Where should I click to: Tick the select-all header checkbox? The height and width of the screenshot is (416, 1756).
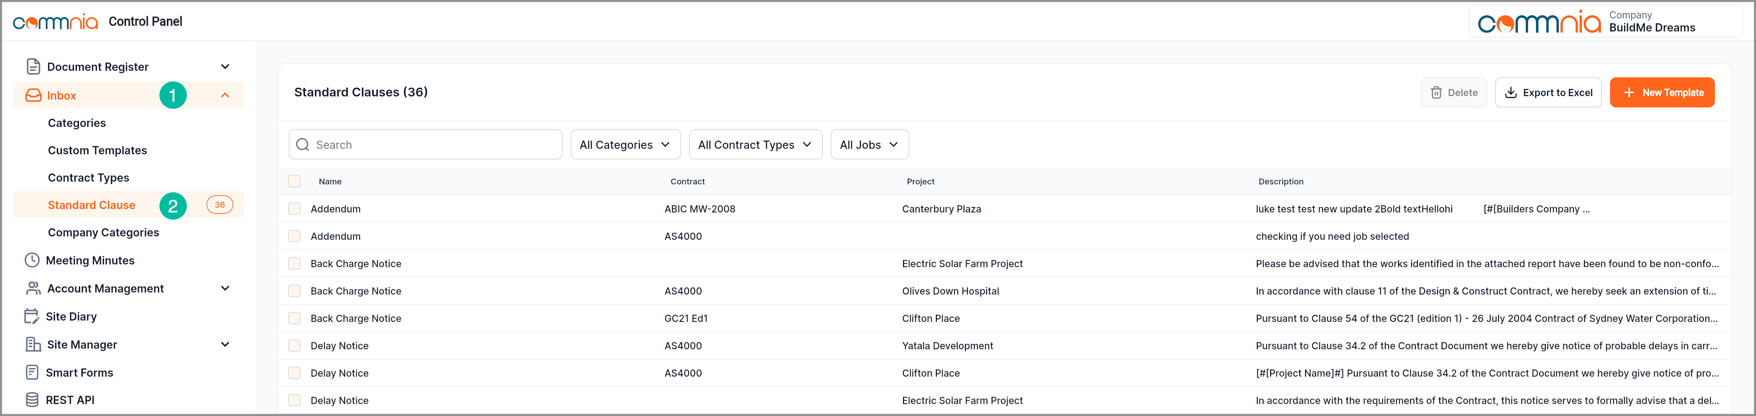295,181
